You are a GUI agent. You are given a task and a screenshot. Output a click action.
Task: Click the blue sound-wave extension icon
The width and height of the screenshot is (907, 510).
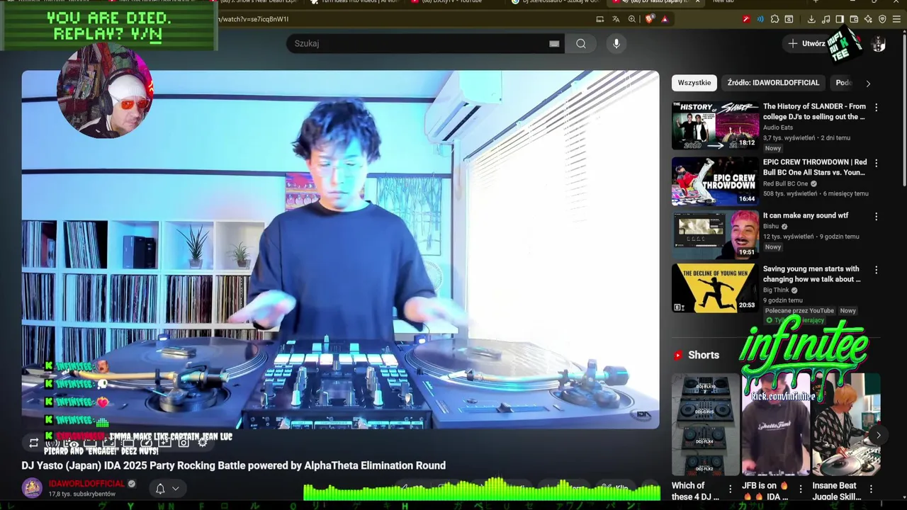pyautogui.click(x=760, y=19)
